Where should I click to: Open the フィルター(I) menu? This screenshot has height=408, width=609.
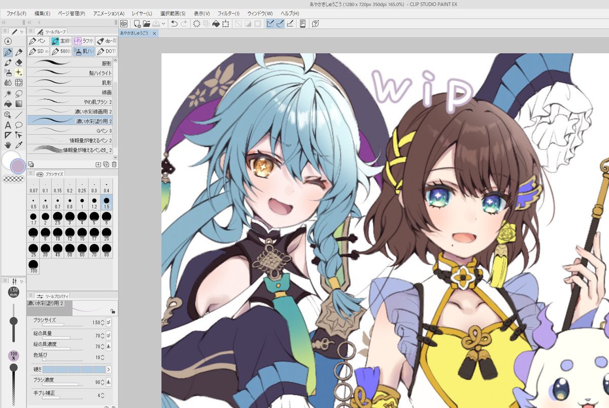(228, 13)
